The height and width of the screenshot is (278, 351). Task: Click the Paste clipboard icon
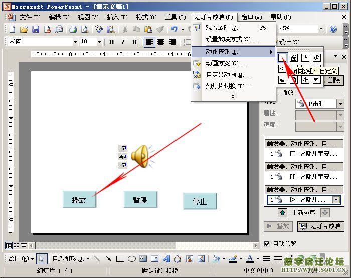point(148,29)
